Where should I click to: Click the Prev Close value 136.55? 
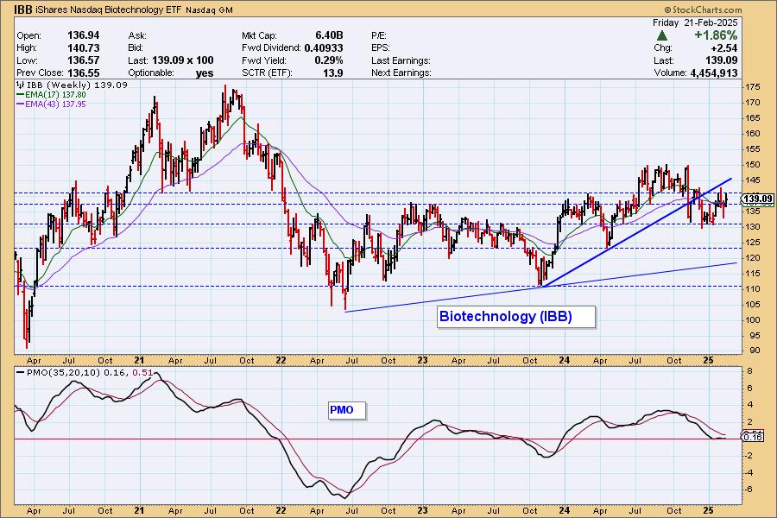(x=83, y=73)
